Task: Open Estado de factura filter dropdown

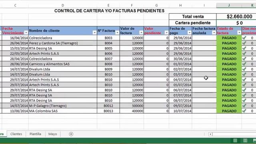Action: coord(239,33)
